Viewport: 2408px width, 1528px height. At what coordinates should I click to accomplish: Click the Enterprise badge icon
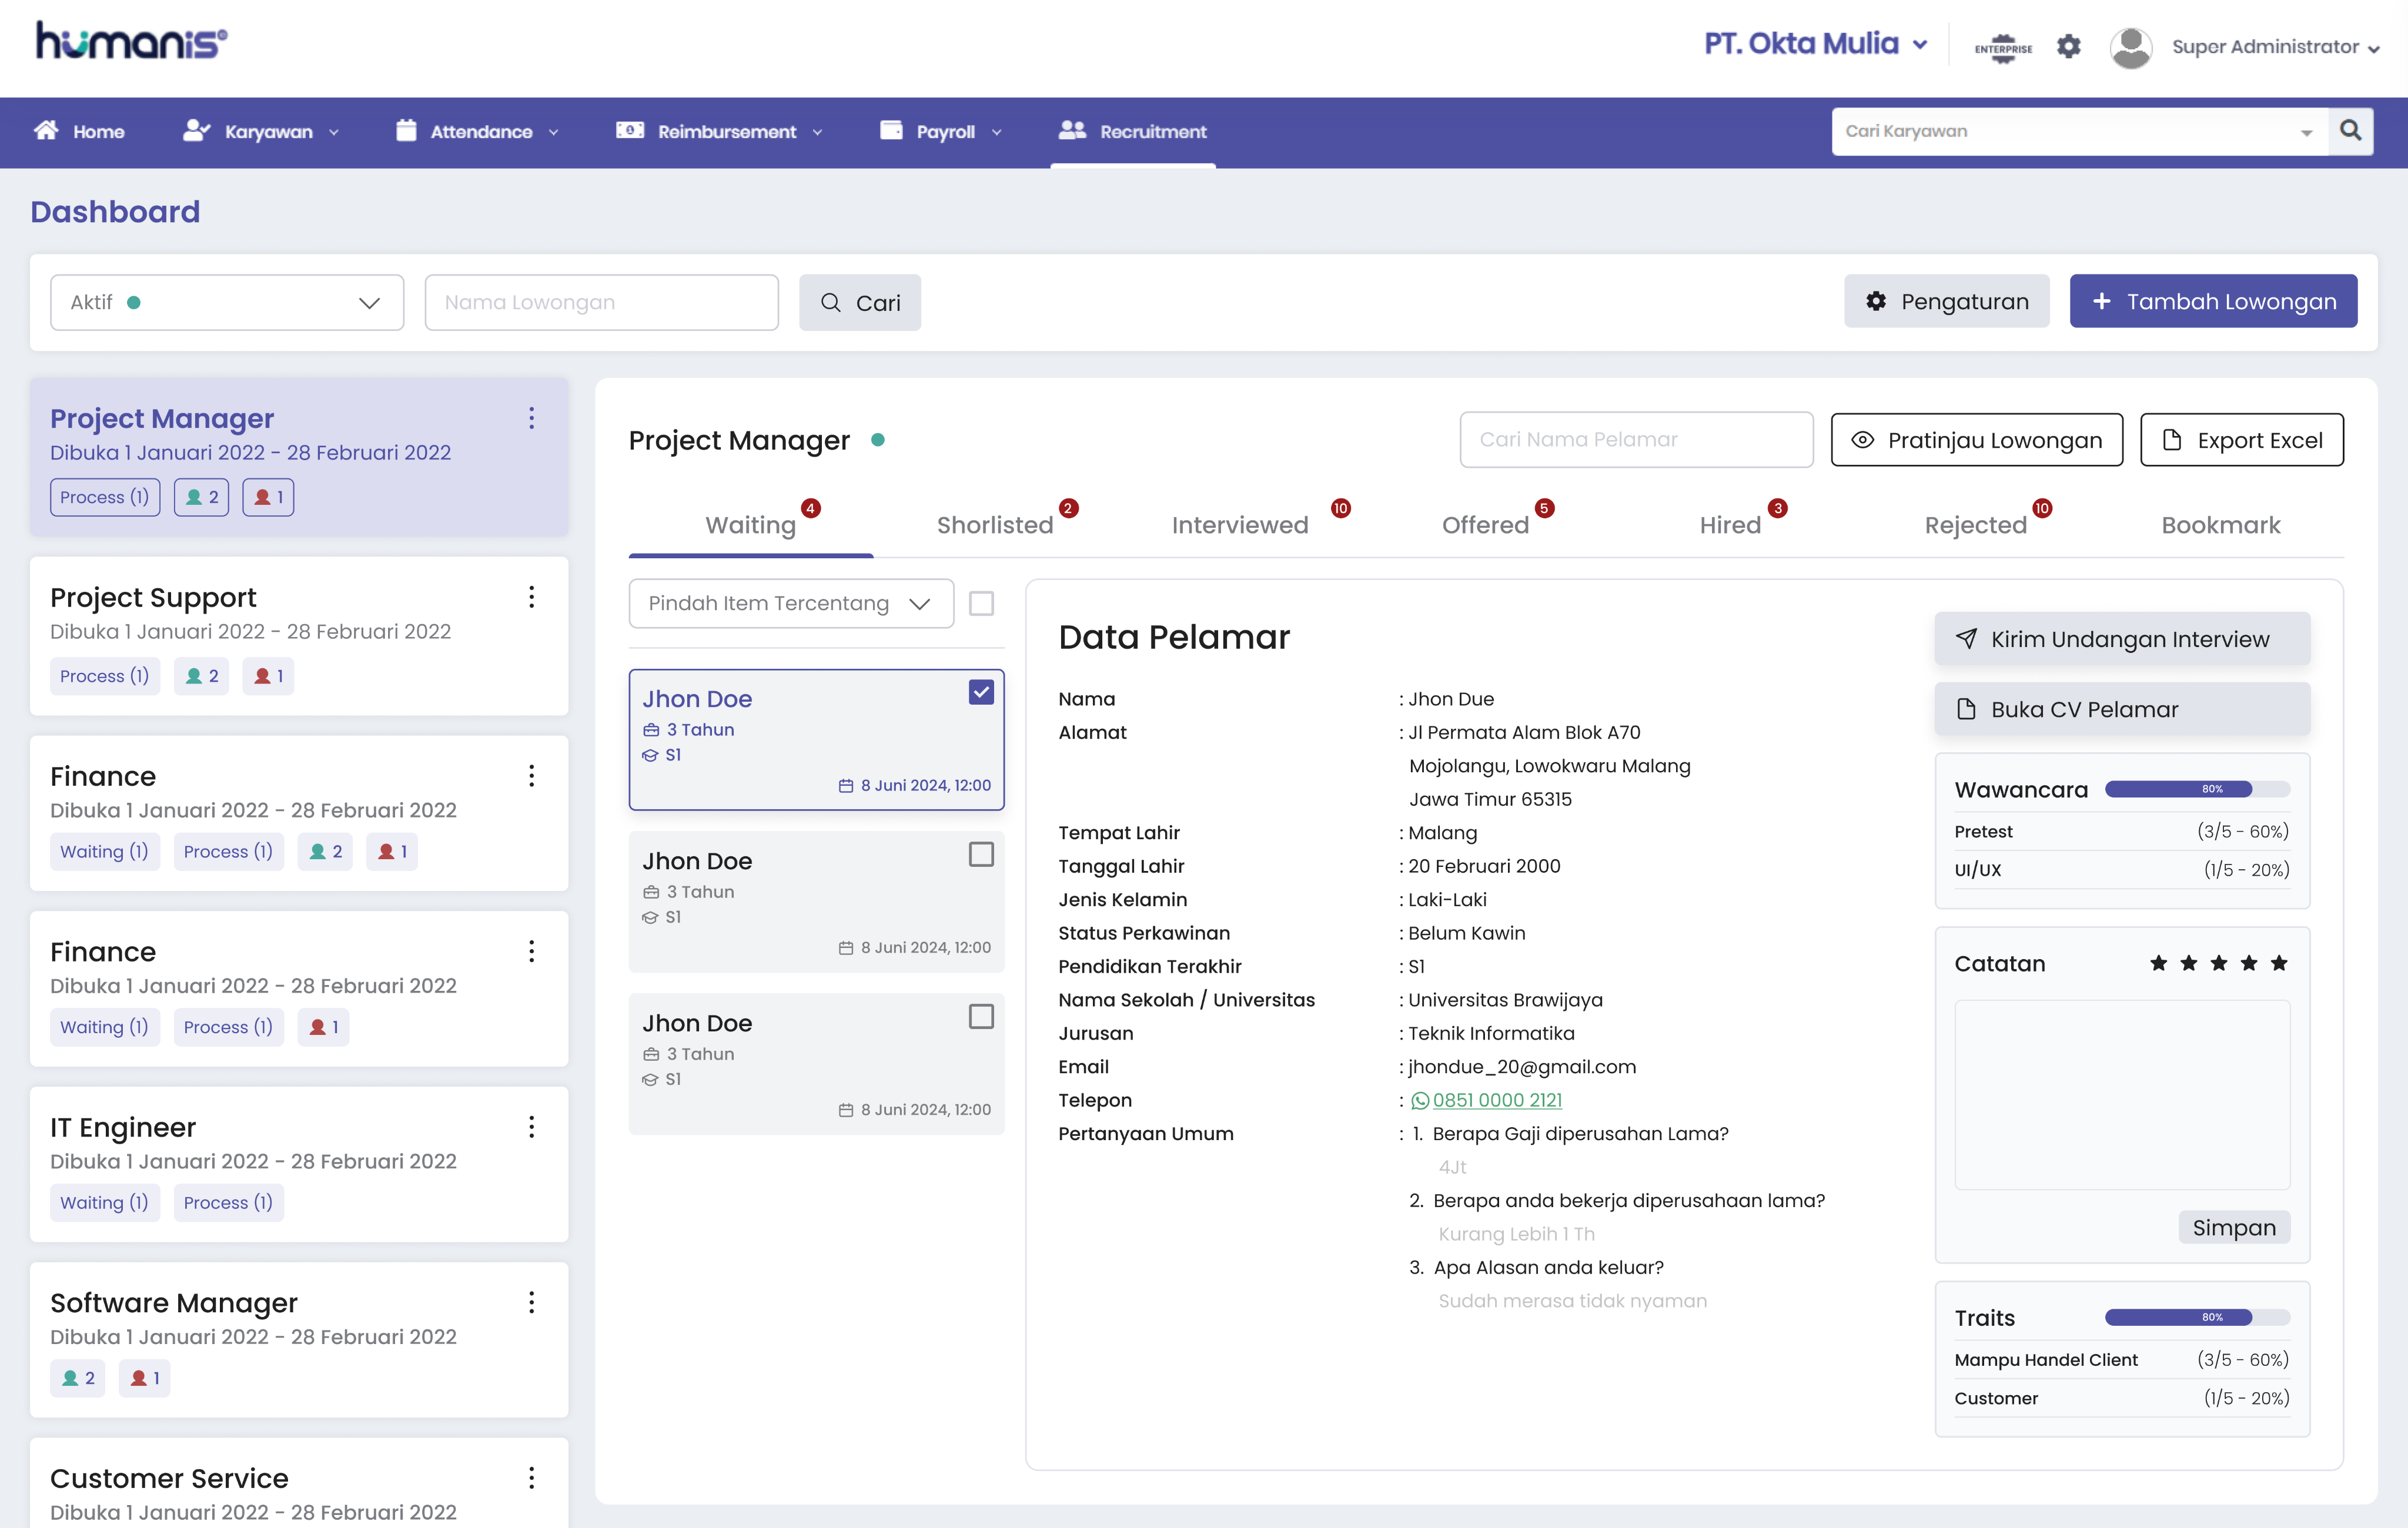2002,47
